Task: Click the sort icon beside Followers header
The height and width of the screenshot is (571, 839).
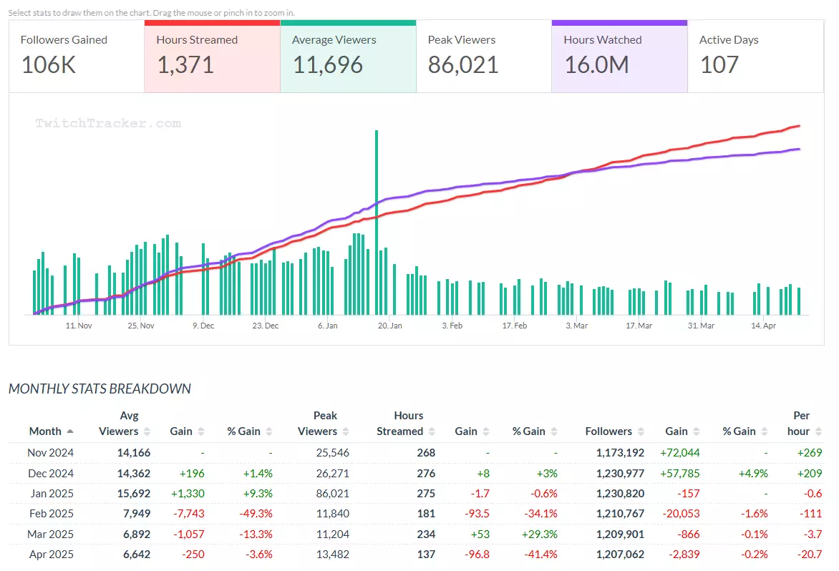Action: 641,431
